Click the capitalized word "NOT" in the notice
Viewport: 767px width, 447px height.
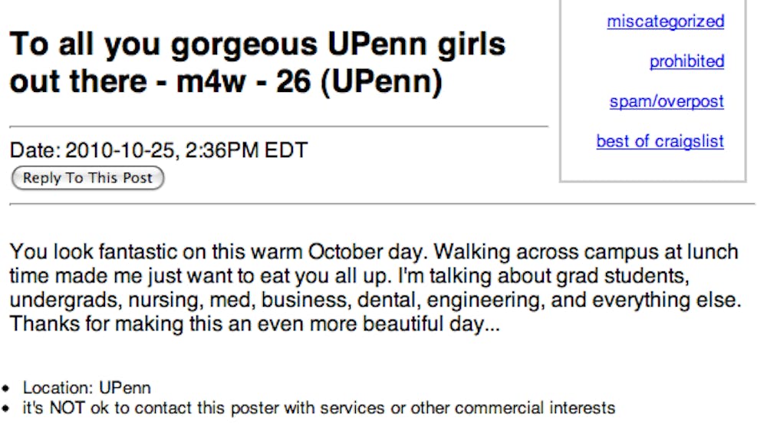click(x=67, y=408)
